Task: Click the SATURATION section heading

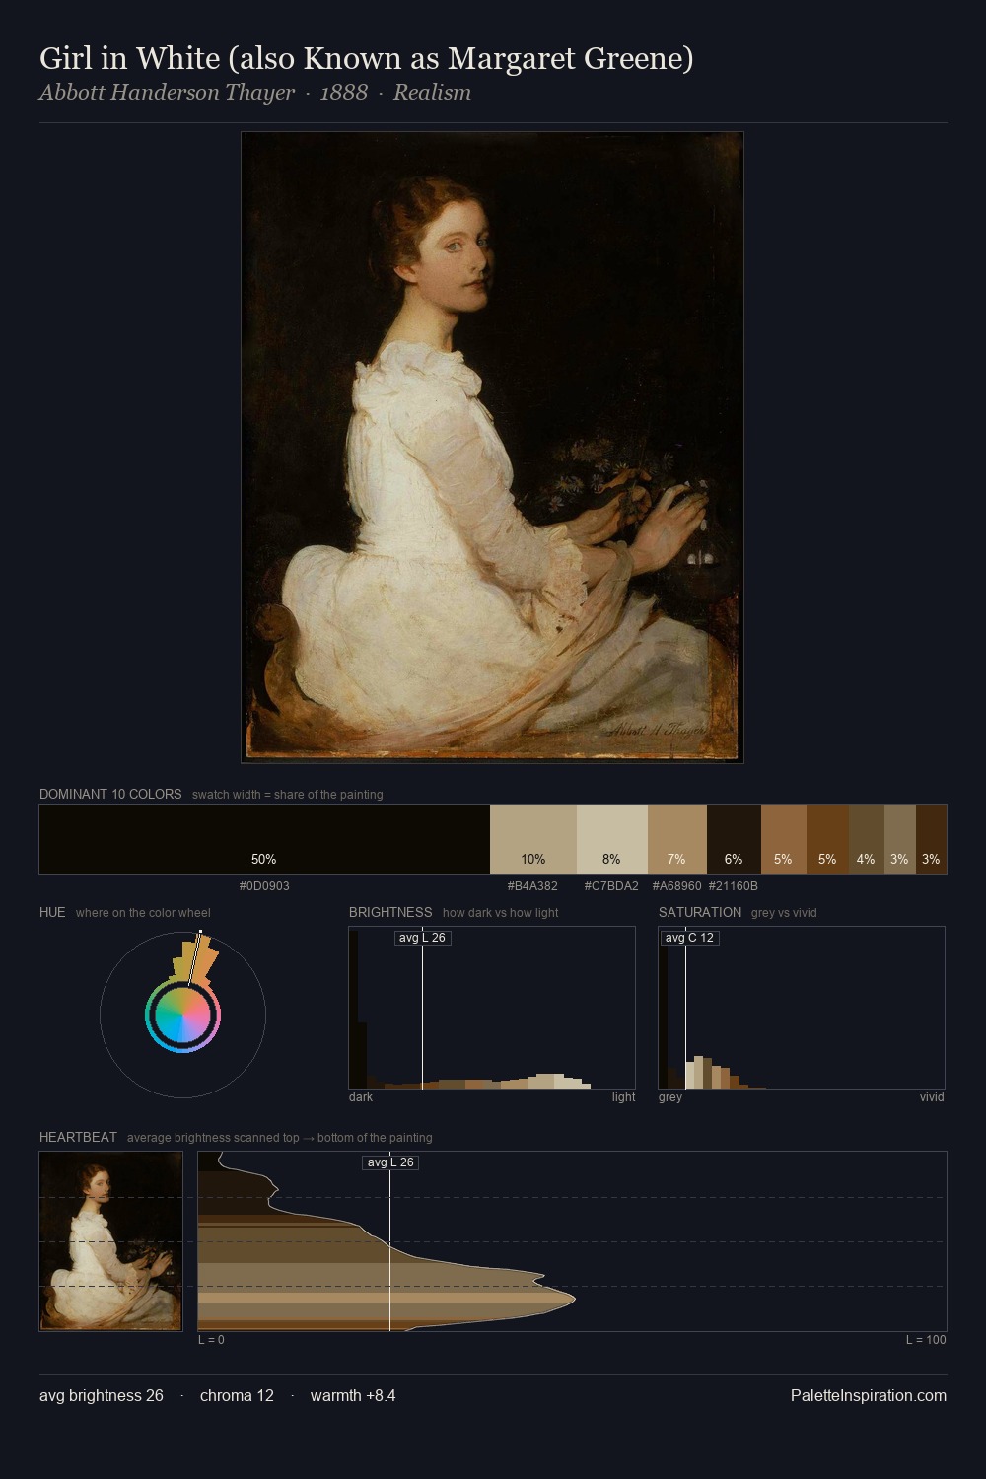Action: coord(700,912)
